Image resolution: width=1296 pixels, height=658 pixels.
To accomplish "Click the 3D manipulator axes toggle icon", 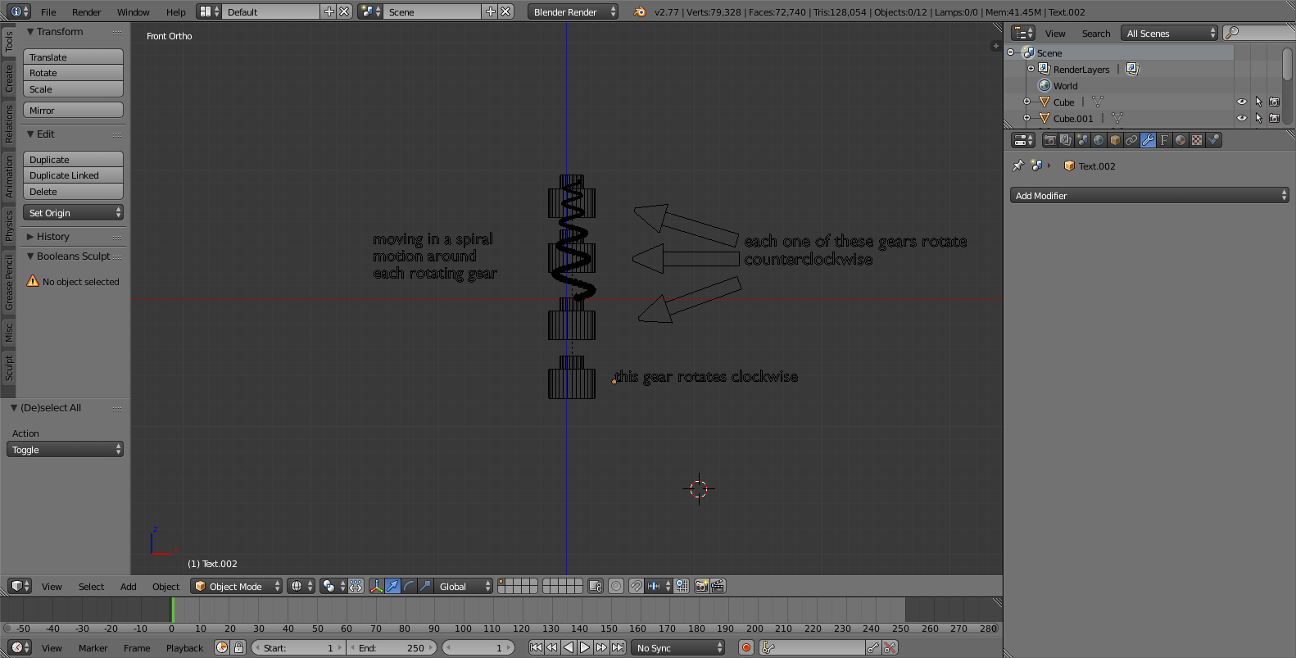I will (x=376, y=586).
